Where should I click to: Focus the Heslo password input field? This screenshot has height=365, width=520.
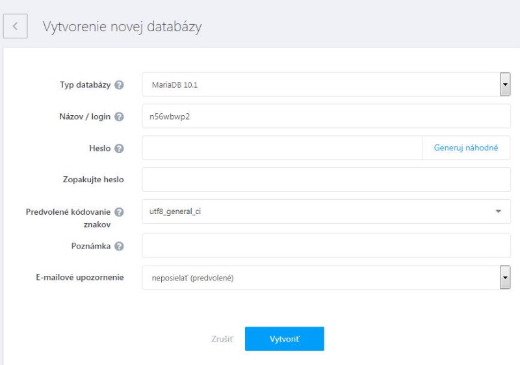coord(282,148)
